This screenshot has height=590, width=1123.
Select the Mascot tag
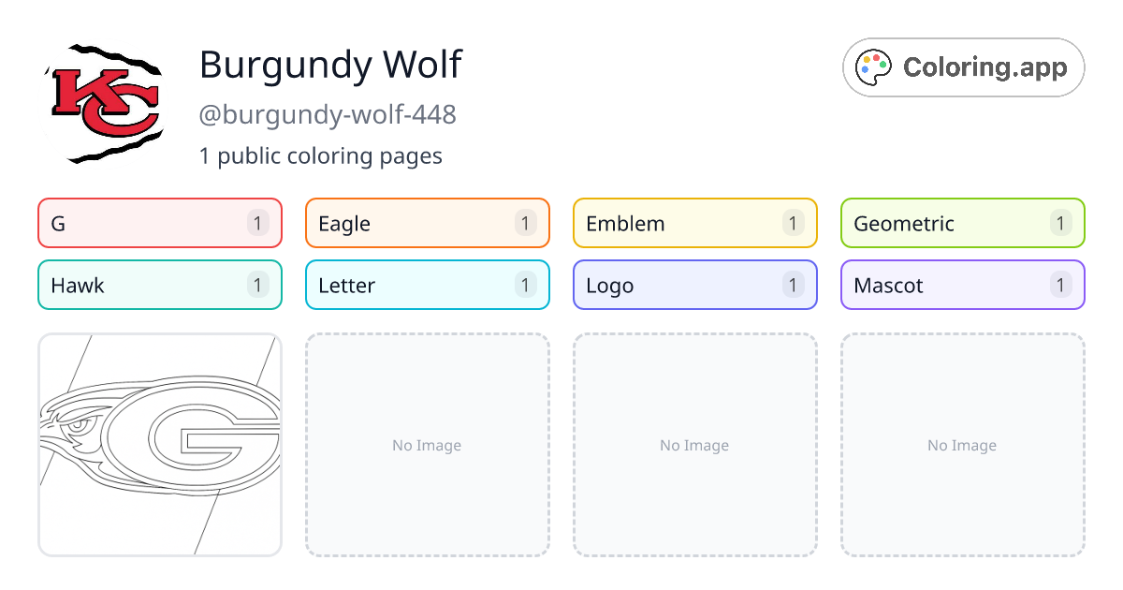click(x=963, y=285)
